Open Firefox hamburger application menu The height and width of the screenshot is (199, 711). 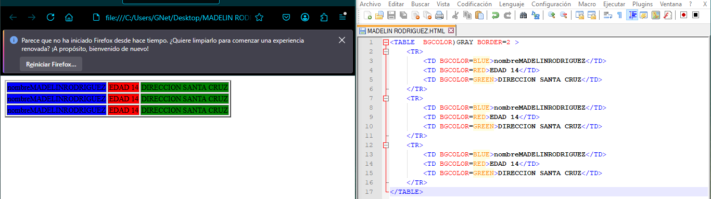tap(342, 17)
